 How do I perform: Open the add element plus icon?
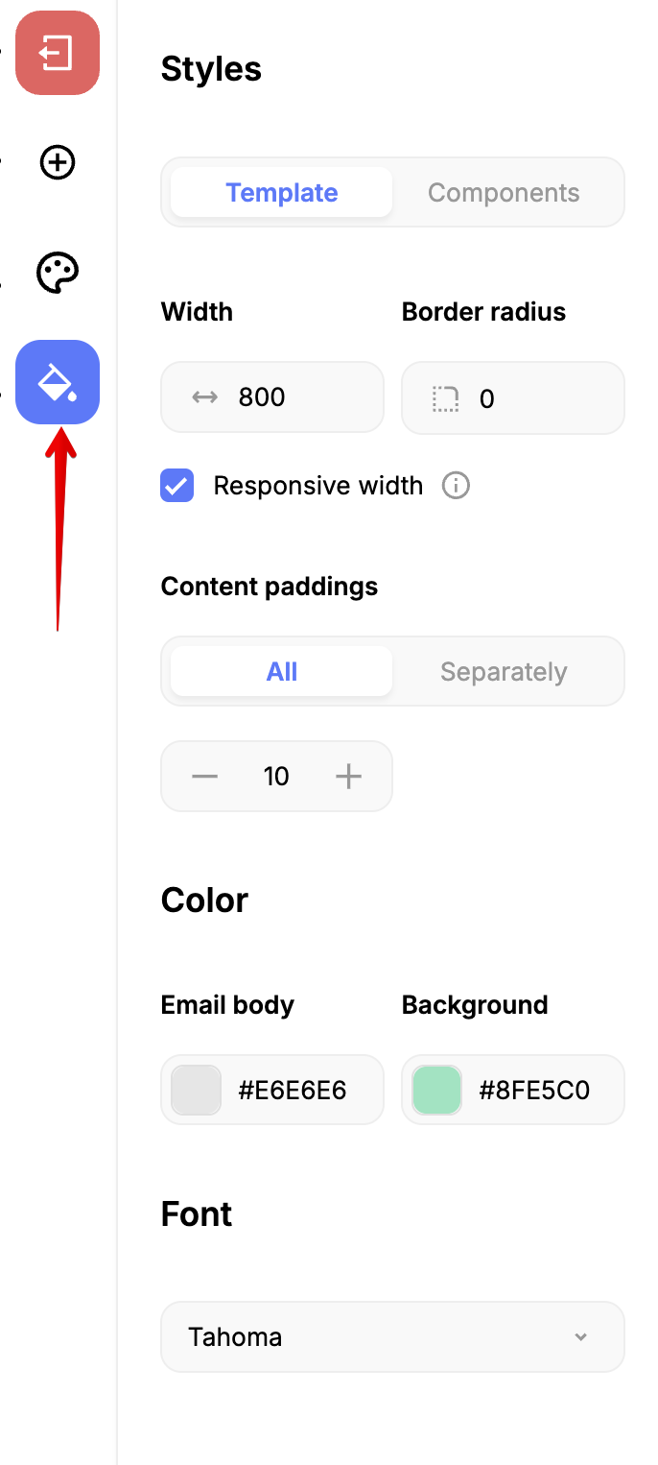tap(58, 162)
